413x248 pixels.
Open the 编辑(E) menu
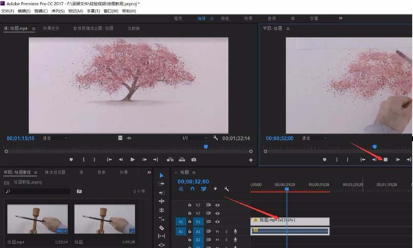[24, 11]
